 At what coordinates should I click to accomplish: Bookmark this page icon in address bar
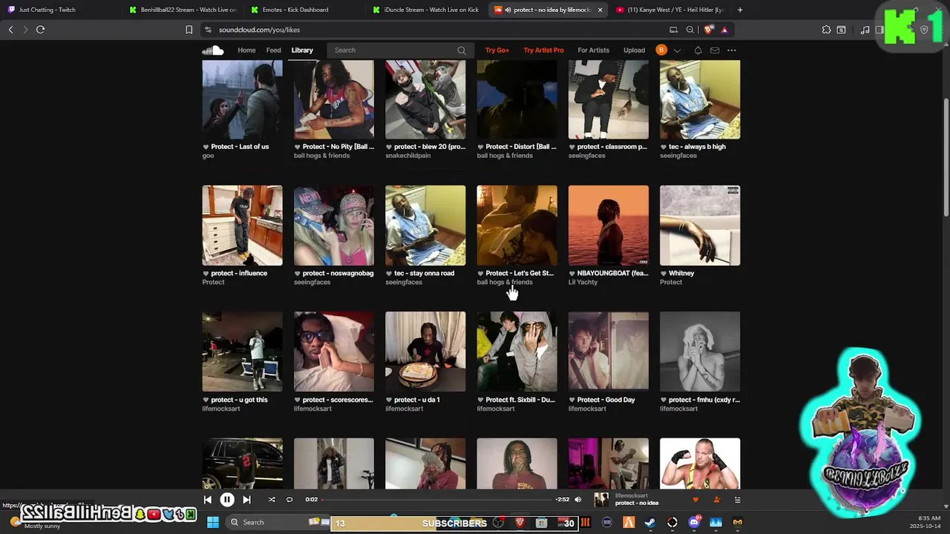(189, 30)
